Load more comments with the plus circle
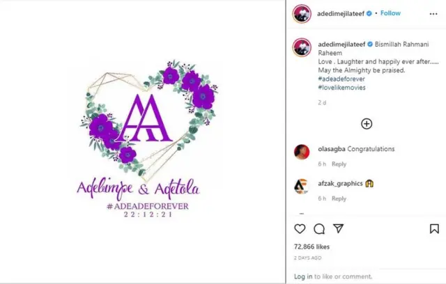 367,124
